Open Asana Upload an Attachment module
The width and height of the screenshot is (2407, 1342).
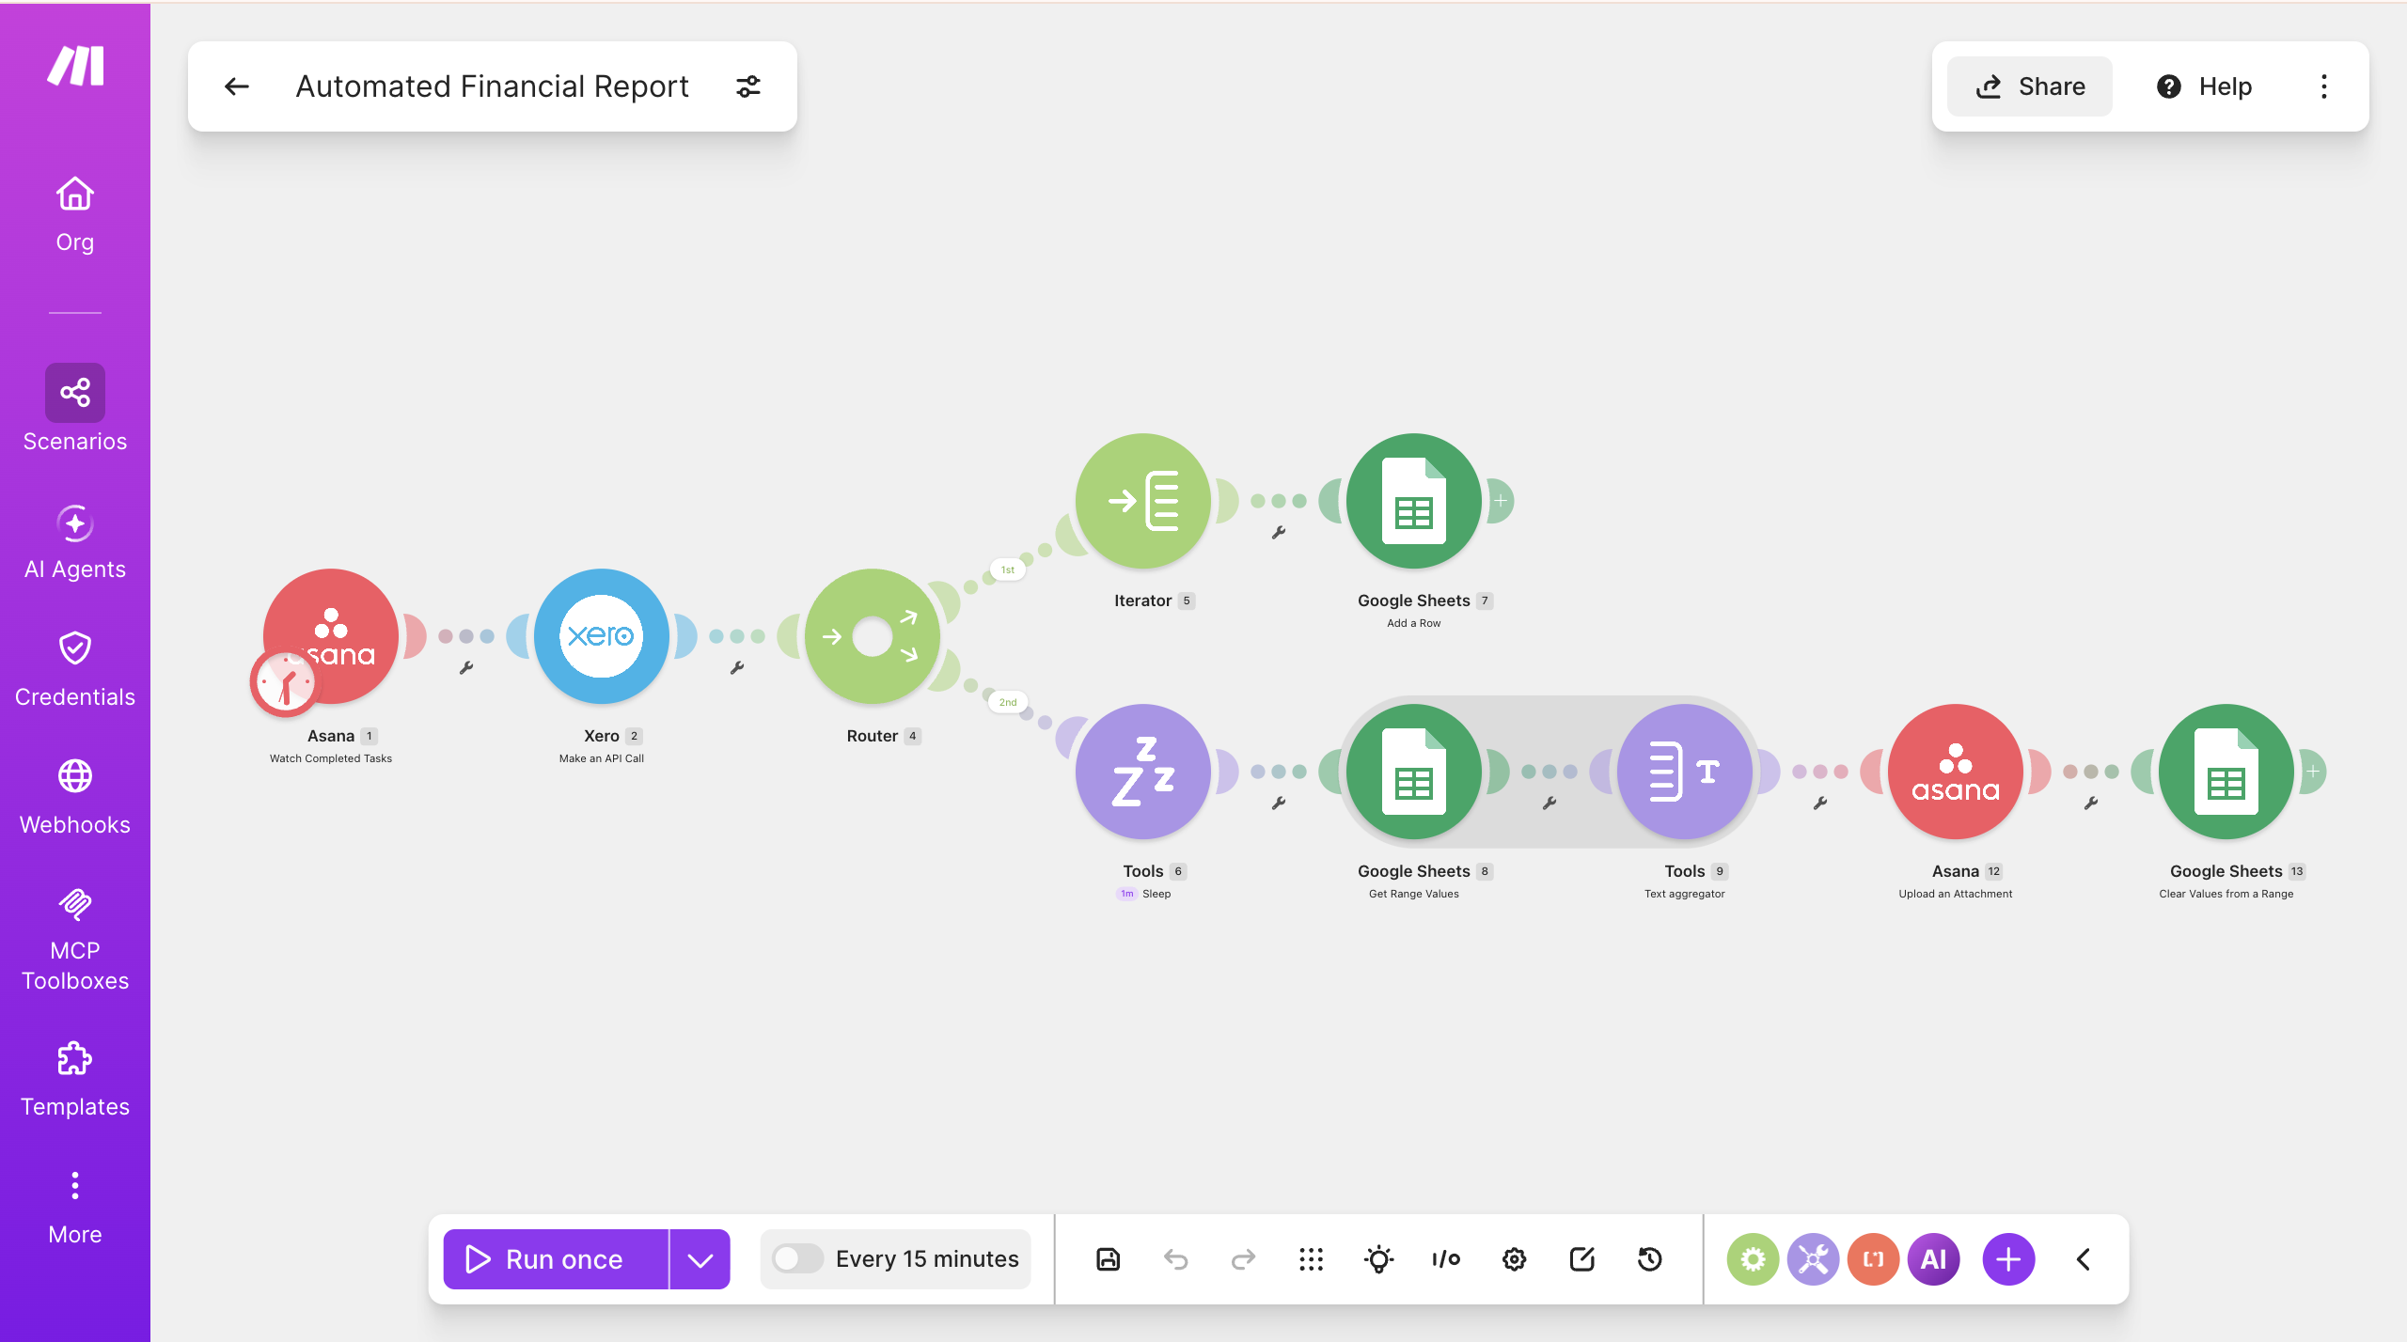click(x=1956, y=772)
